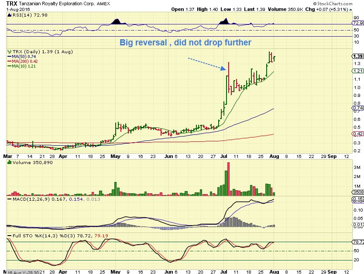Viewport: 364px width, 274px height.
Task: Click the Low 1.33 value
Action: point(231,10)
